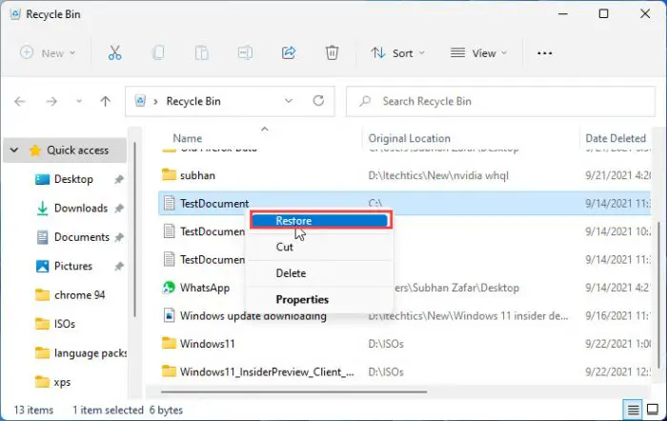Screen dimensions: 667x421
Task: Click the selected TestDocument file icon
Action: [170, 203]
